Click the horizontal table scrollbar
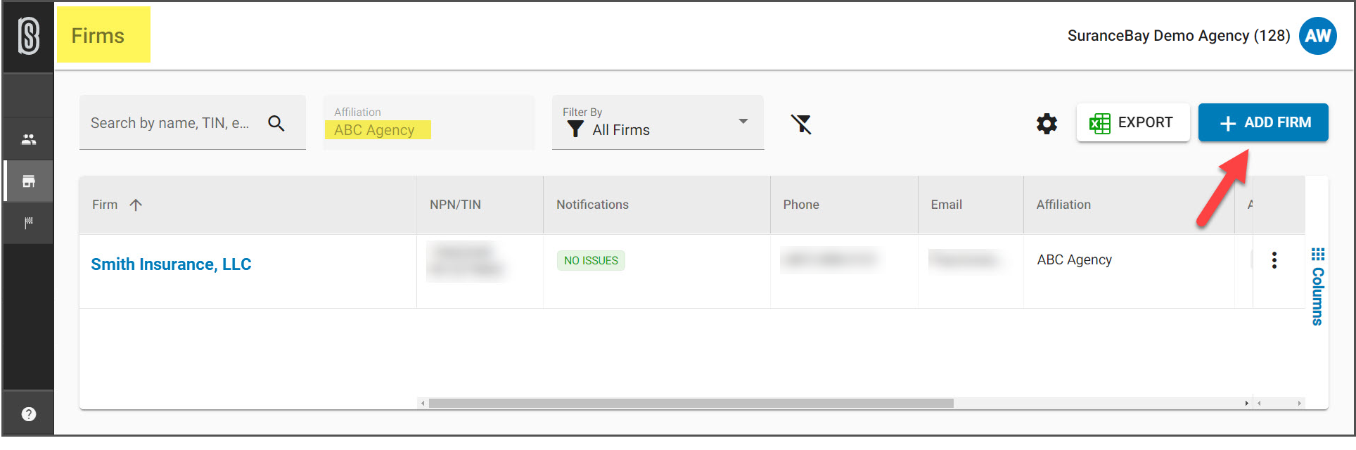 pos(691,403)
